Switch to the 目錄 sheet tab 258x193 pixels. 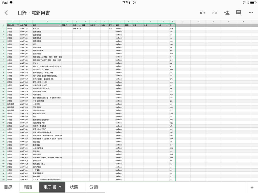[8, 187]
